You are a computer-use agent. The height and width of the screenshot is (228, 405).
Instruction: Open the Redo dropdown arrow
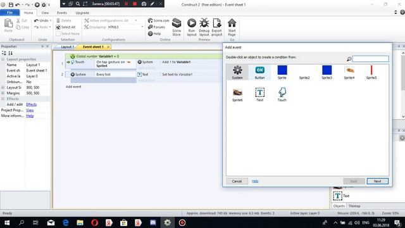pos(50,27)
